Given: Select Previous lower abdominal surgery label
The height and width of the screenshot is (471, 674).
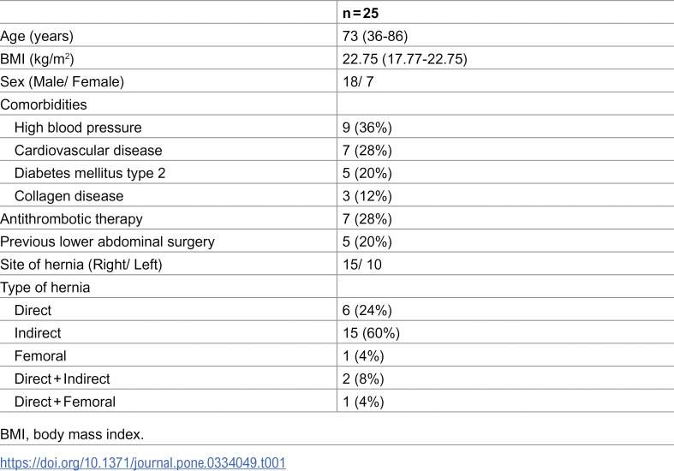Looking at the screenshot, I should 107,241.
